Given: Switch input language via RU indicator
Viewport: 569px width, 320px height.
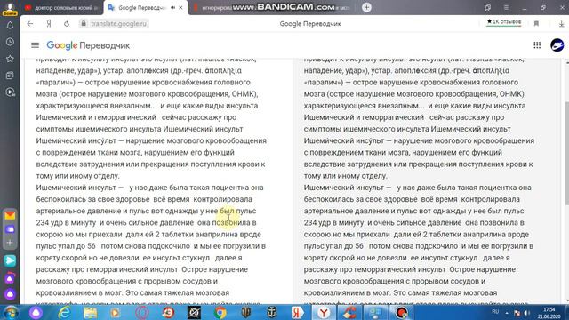Looking at the screenshot, I should point(495,312).
